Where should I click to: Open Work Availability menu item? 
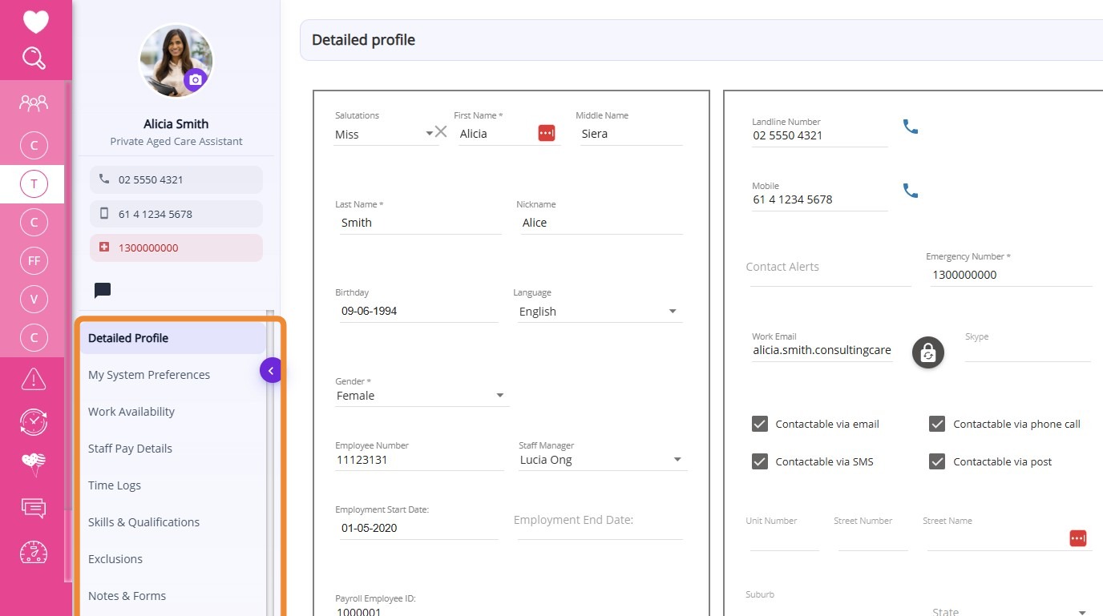131,412
